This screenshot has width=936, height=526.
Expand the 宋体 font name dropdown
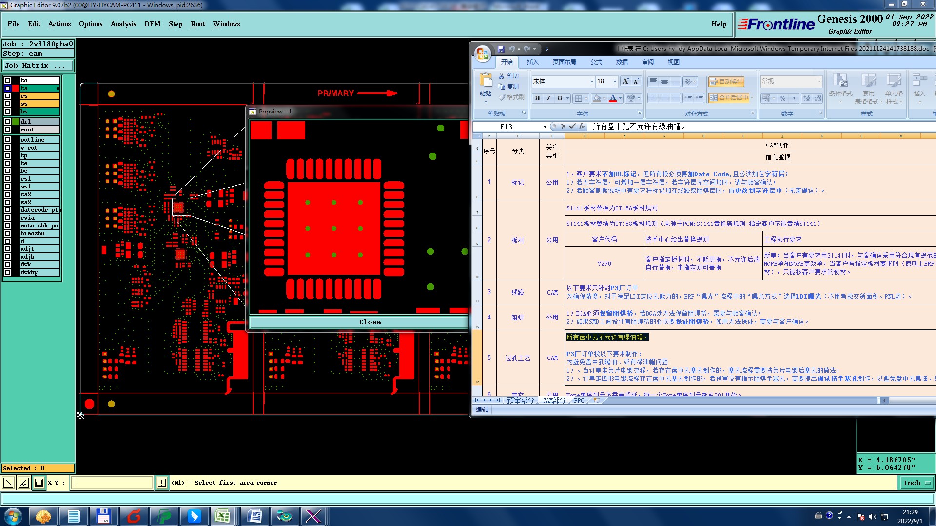[592, 81]
